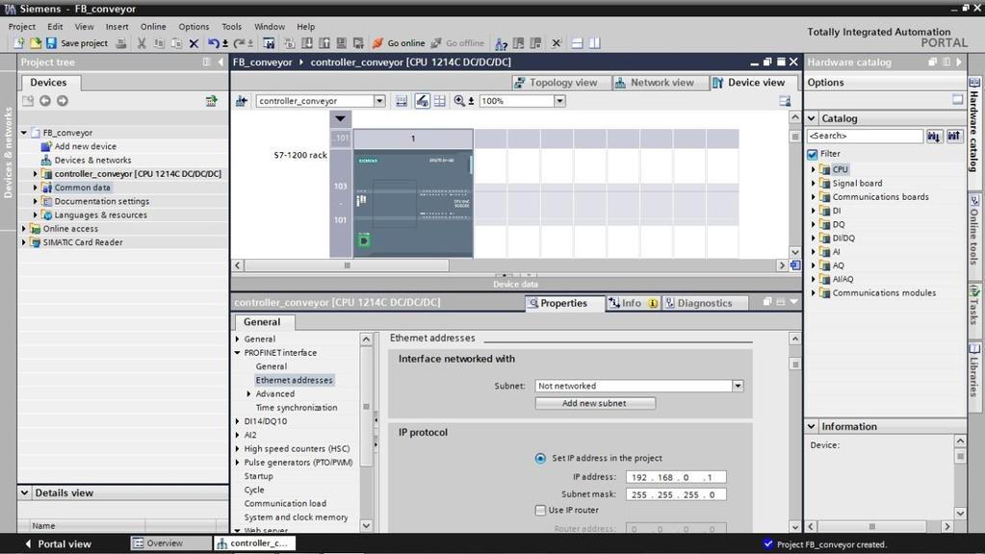Toggle the catalog Filter checkbox
The height and width of the screenshot is (554, 985).
coord(813,154)
